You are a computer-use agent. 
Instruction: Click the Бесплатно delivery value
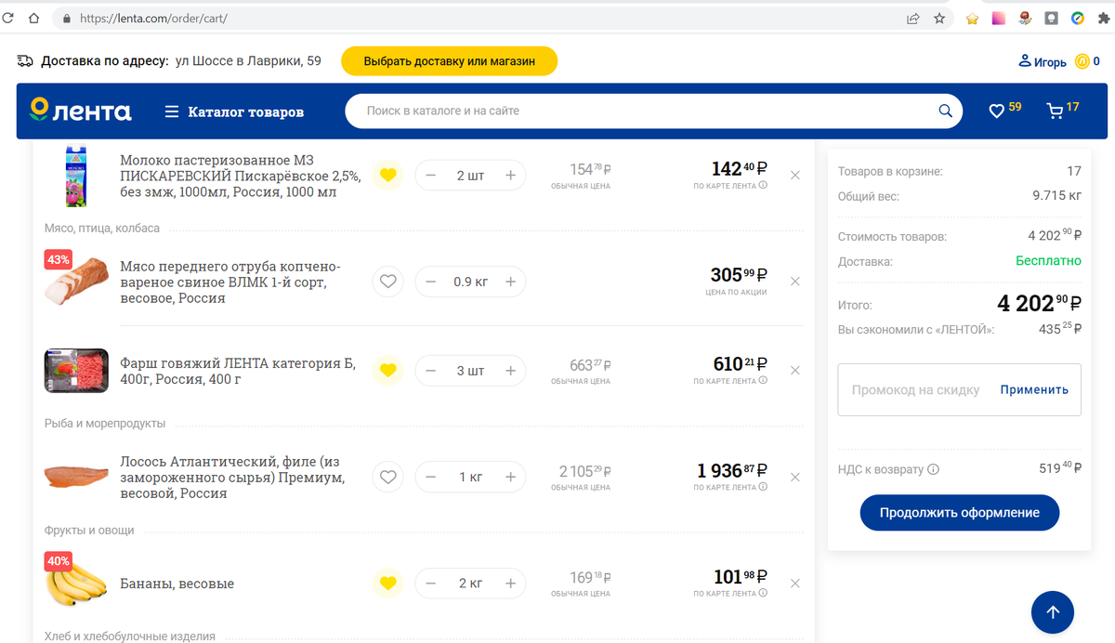pyautogui.click(x=1048, y=261)
